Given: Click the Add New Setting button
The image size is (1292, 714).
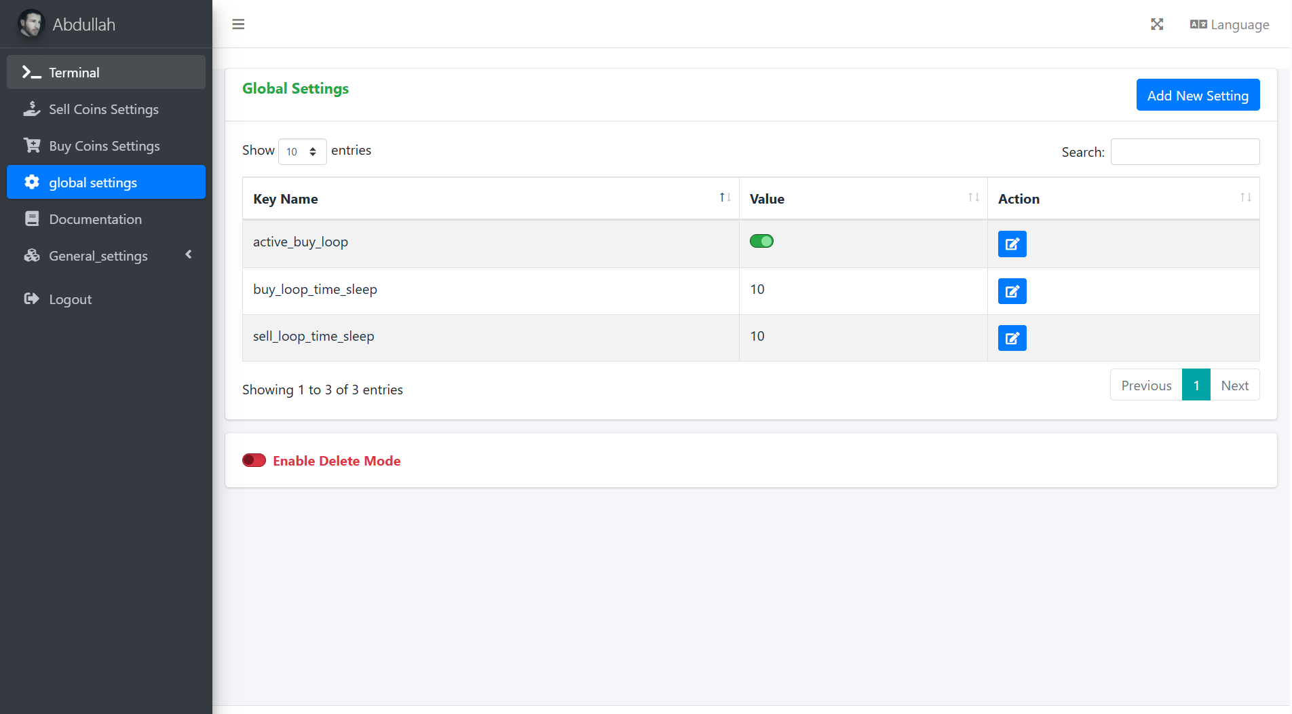Looking at the screenshot, I should (1198, 95).
